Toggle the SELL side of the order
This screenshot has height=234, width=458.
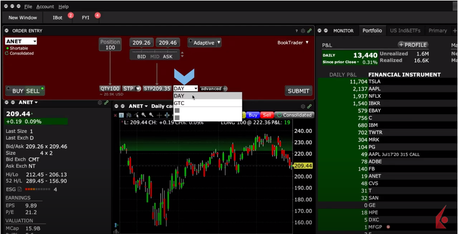(33, 91)
